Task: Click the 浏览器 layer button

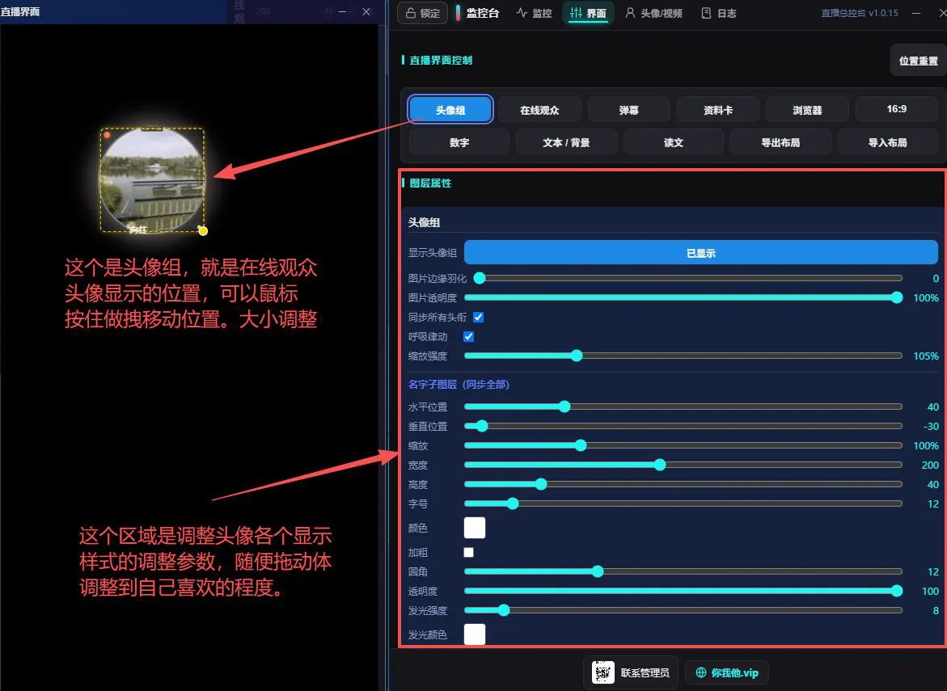Action: (x=807, y=110)
